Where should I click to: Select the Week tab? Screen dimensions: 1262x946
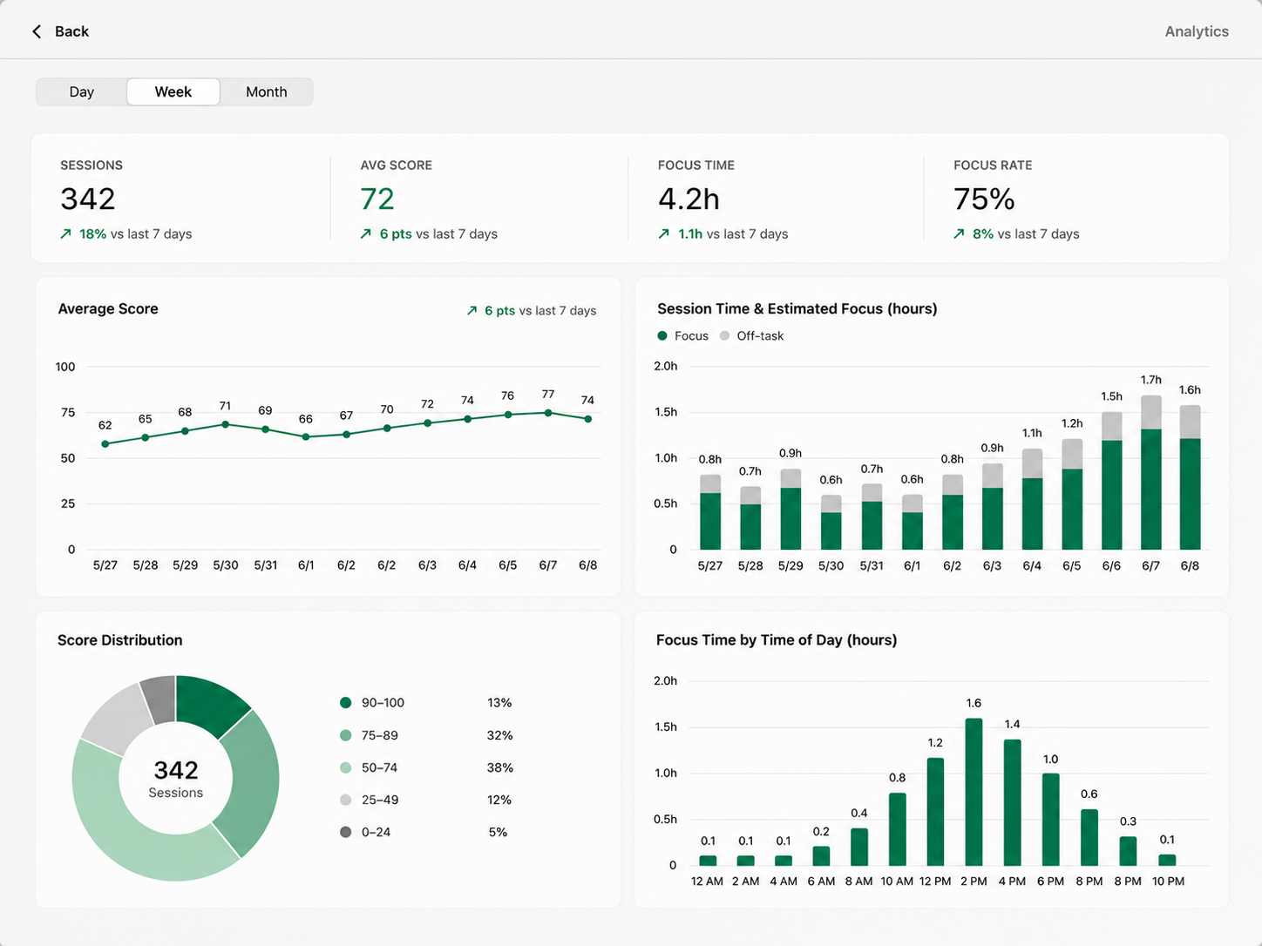tap(173, 91)
